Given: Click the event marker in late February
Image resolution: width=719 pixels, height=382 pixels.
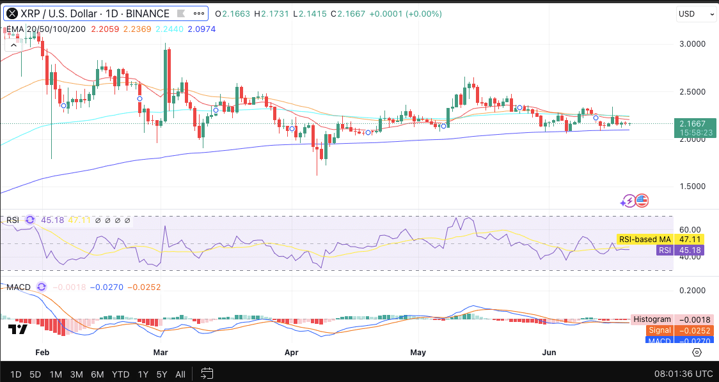Looking at the screenshot, I should point(140,98).
